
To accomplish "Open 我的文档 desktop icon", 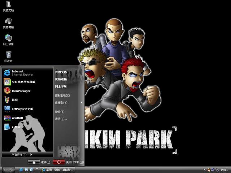I will coord(8,6).
